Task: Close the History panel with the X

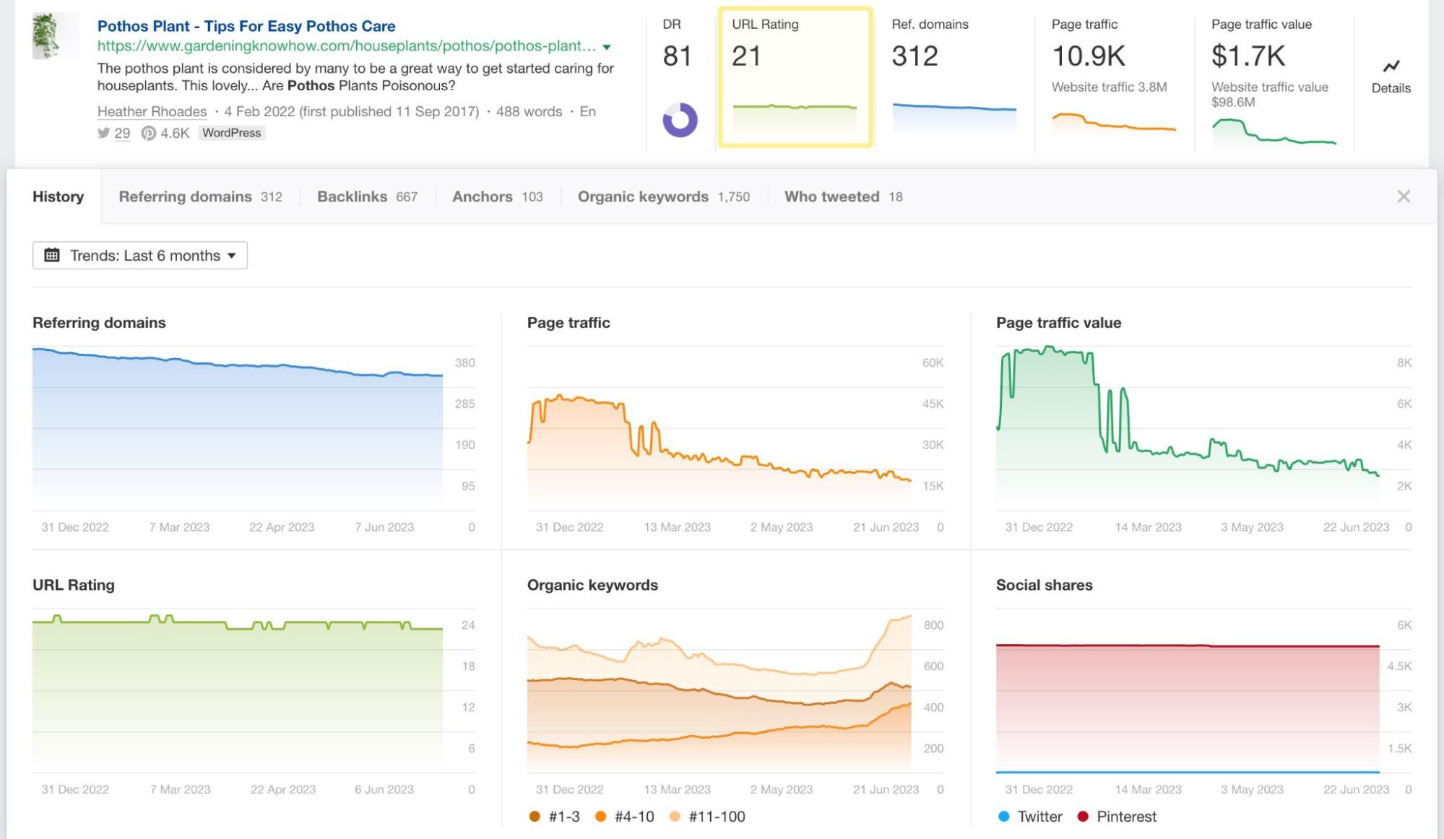Action: [x=1404, y=196]
